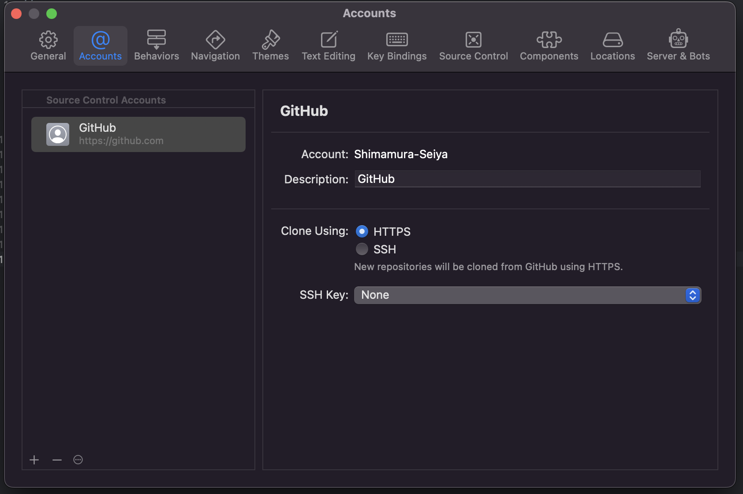This screenshot has width=743, height=494.
Task: Select HTTPS for Clone Using
Action: click(362, 231)
